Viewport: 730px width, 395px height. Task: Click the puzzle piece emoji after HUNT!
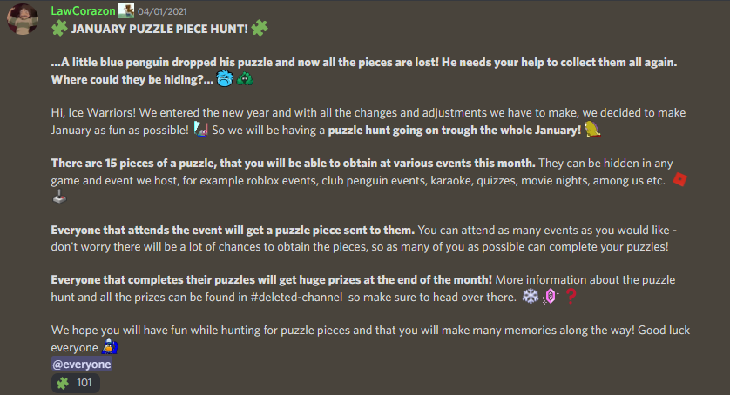[259, 27]
